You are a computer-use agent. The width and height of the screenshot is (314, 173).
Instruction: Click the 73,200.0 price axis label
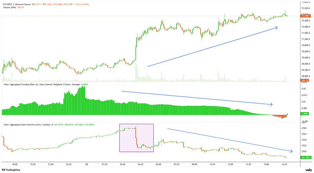coord(306,8)
